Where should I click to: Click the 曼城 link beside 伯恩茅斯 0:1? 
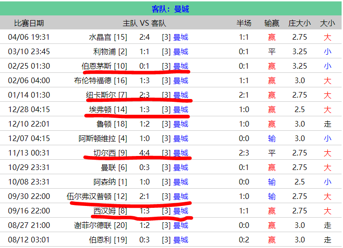click(x=180, y=66)
